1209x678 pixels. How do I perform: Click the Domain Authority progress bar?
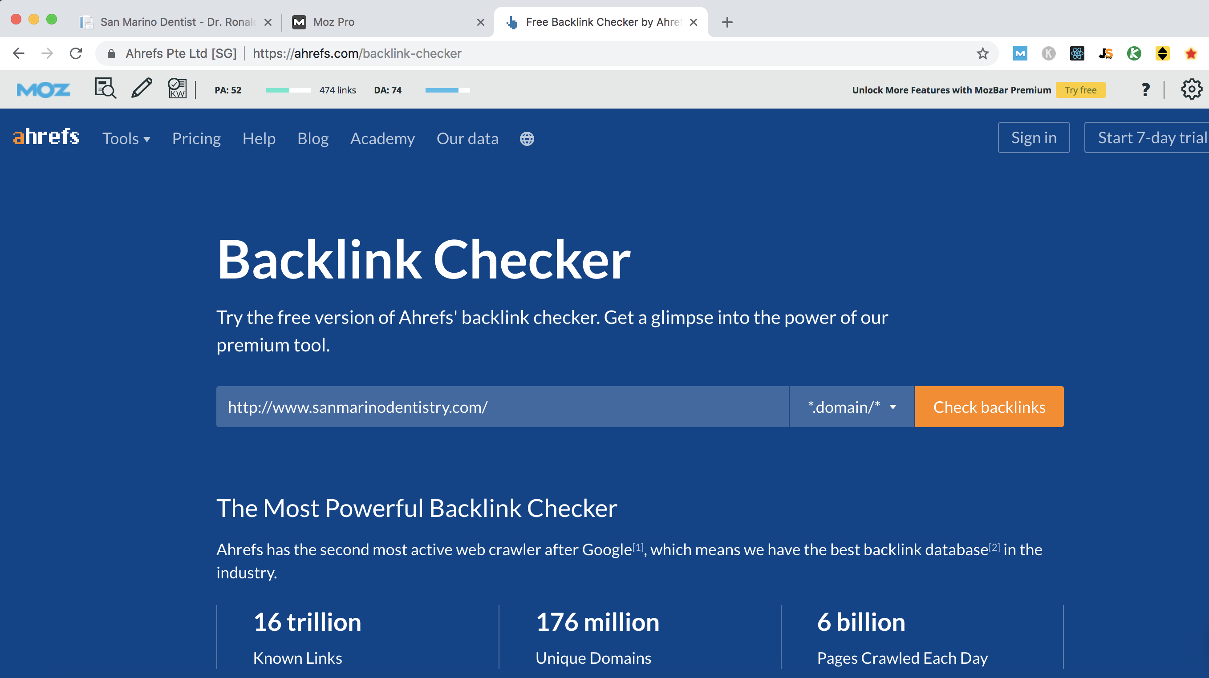447,90
